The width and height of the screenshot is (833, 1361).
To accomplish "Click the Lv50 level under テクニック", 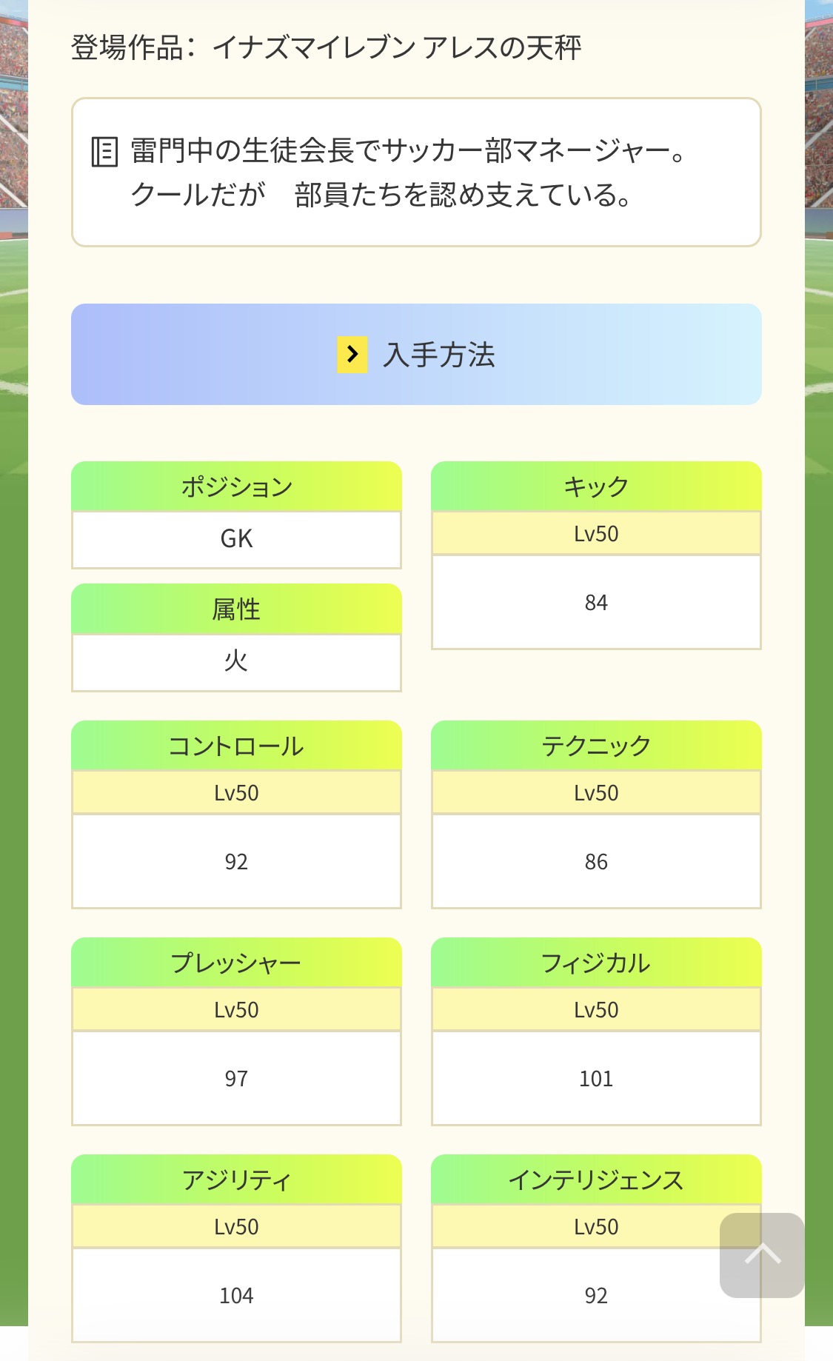I will coord(596,793).
